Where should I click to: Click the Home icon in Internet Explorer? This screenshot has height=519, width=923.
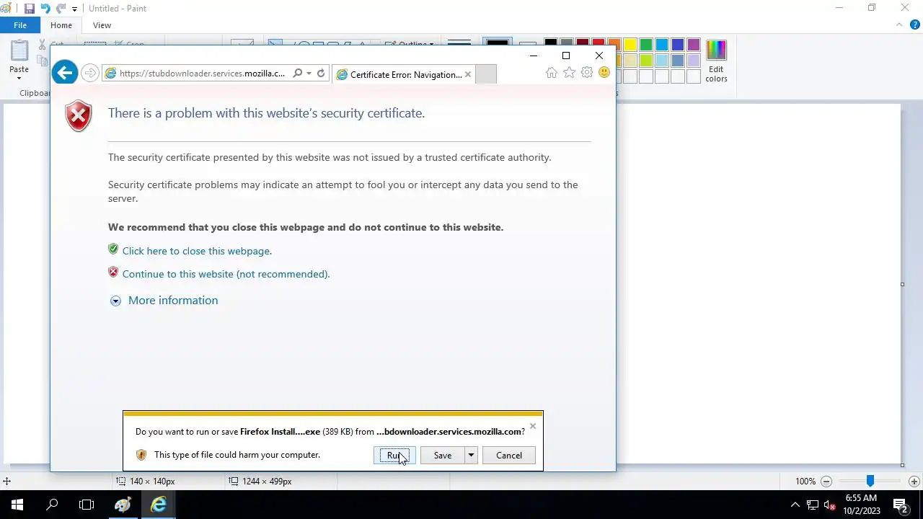552,72
